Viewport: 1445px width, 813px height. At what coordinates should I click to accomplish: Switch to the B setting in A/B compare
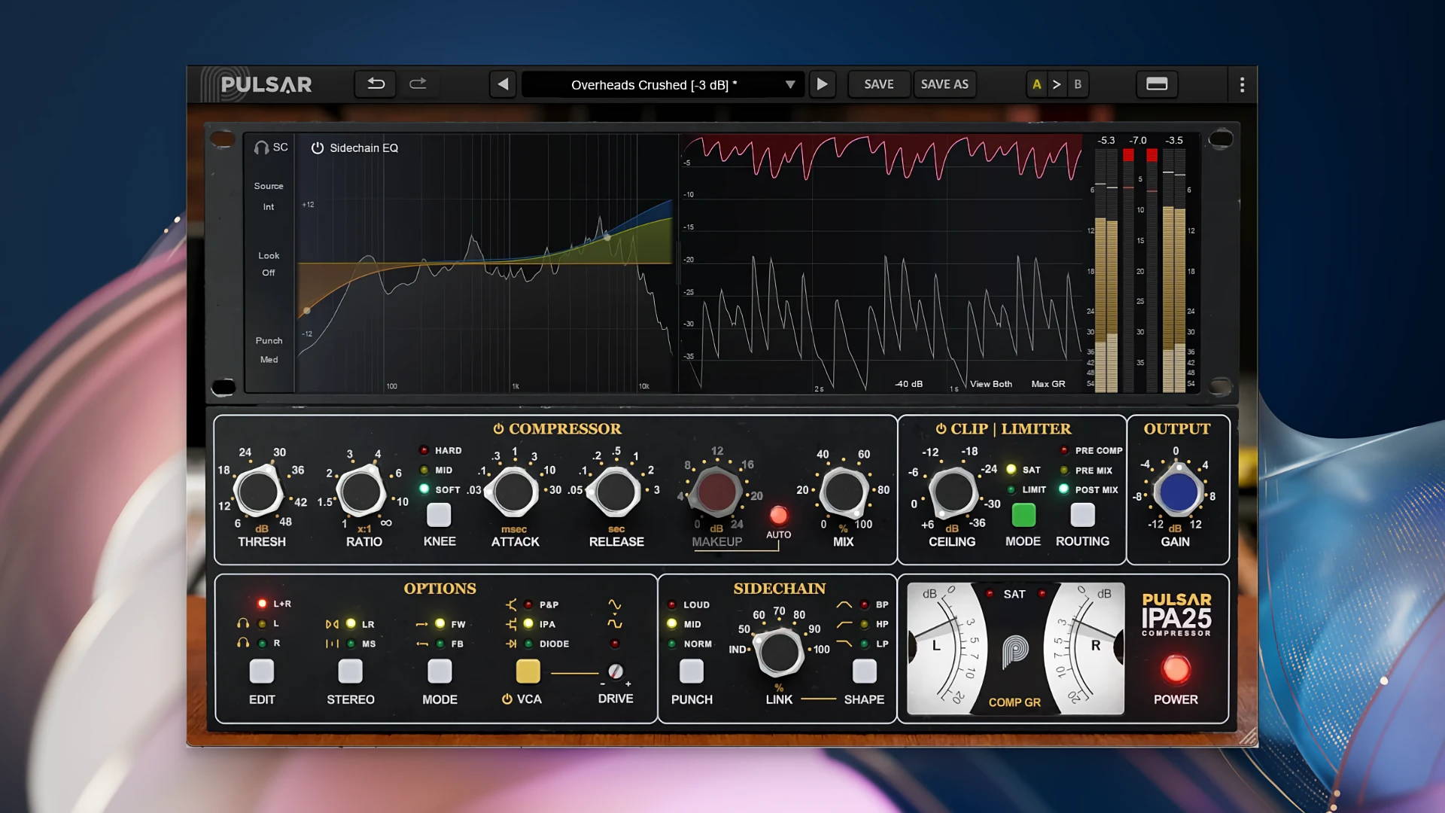point(1078,84)
